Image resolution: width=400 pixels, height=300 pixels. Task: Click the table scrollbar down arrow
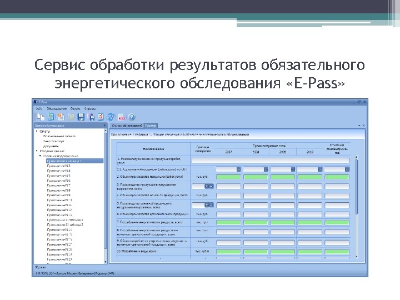pos(356,257)
